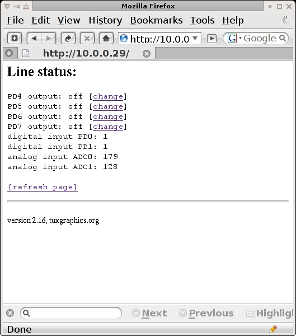Click the Line status: heading
The height and width of the screenshot is (336, 296).
(42, 72)
